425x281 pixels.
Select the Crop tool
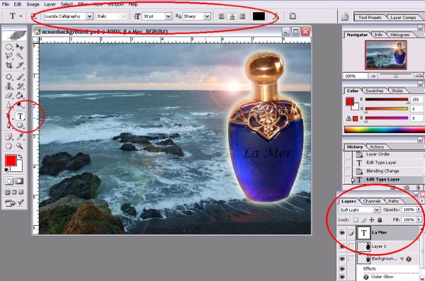(9, 65)
